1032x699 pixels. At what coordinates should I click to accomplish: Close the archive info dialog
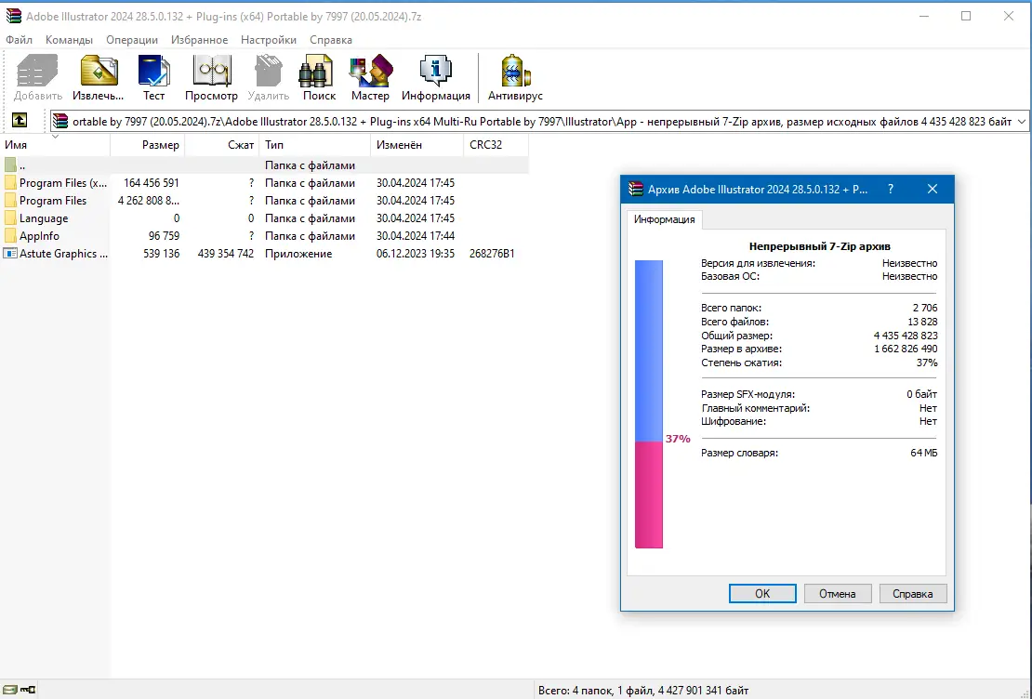932,189
